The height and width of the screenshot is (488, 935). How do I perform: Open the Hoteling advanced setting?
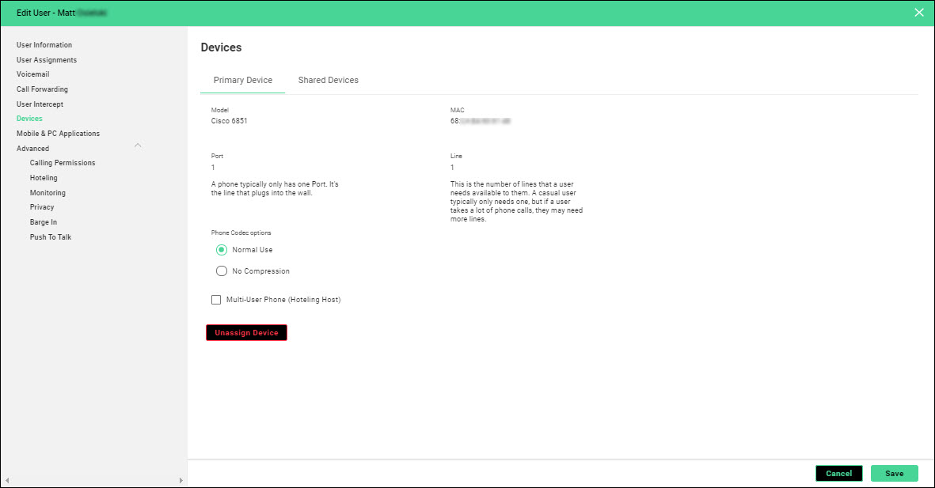coord(44,178)
